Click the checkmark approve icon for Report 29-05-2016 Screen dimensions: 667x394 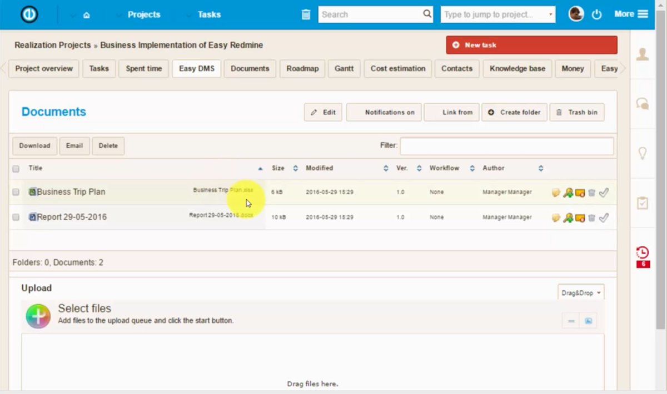pyautogui.click(x=604, y=218)
